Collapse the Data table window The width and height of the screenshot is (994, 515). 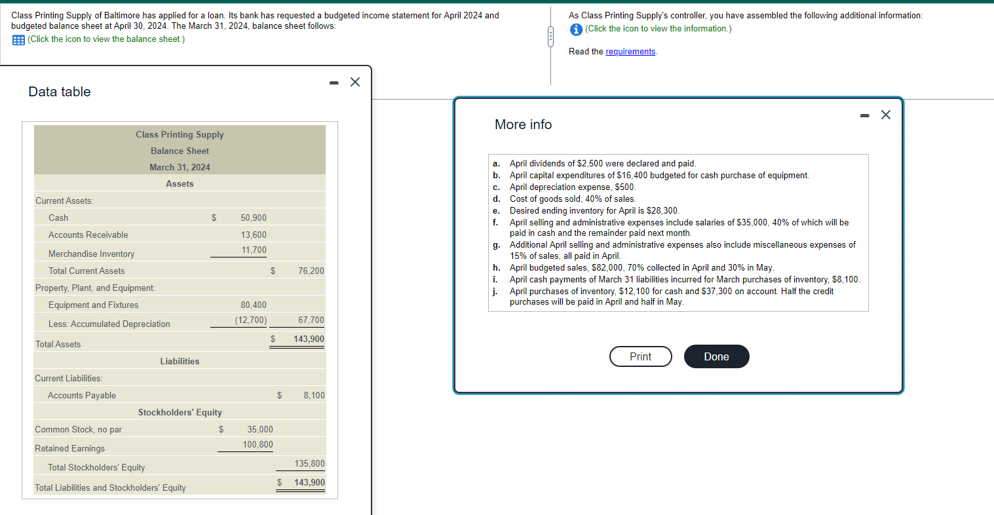[x=334, y=82]
